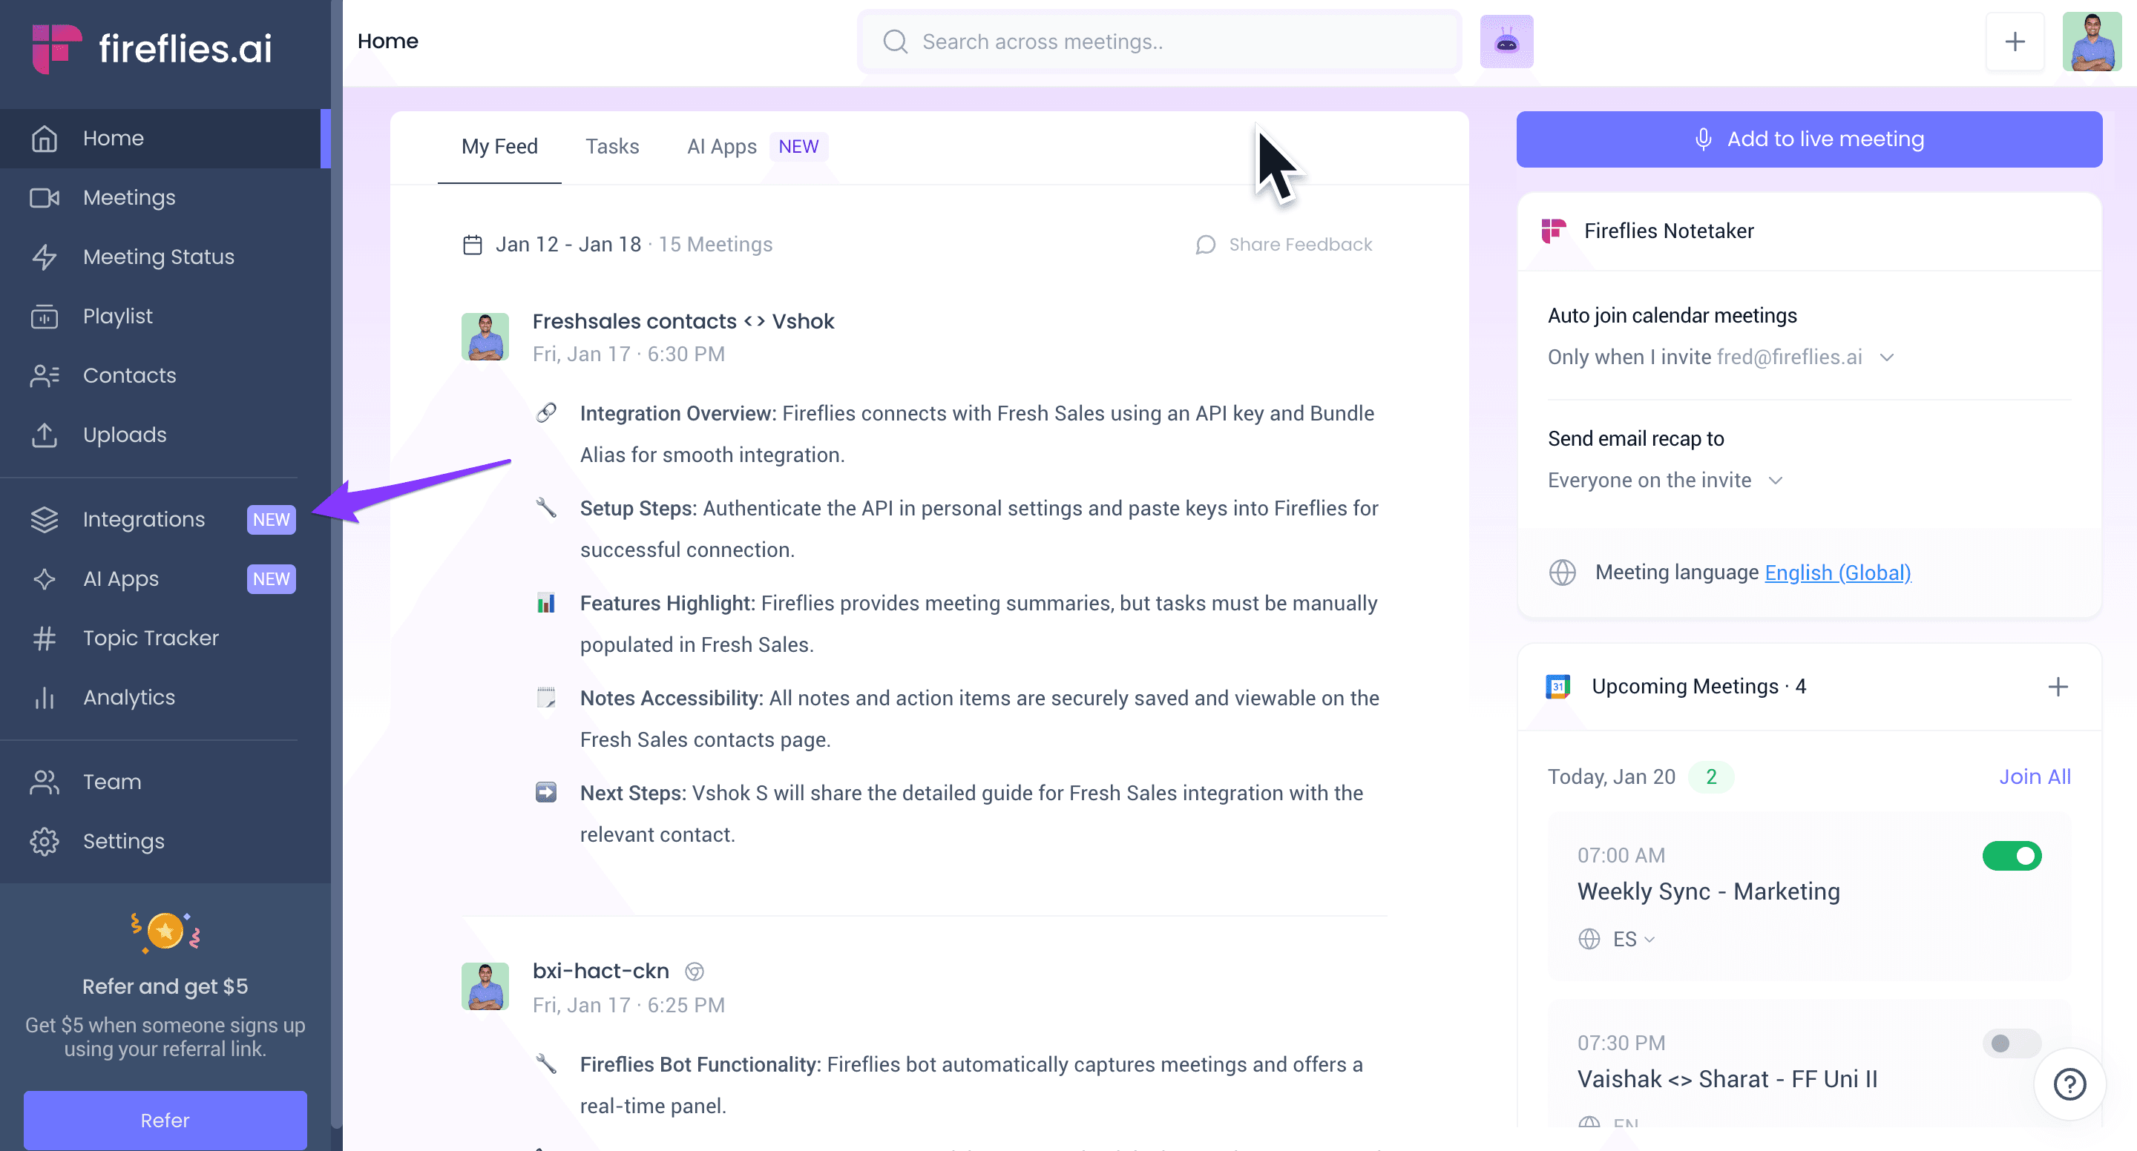This screenshot has height=1151, width=2137.
Task: Open the help question mark button
Action: pos(2069,1084)
